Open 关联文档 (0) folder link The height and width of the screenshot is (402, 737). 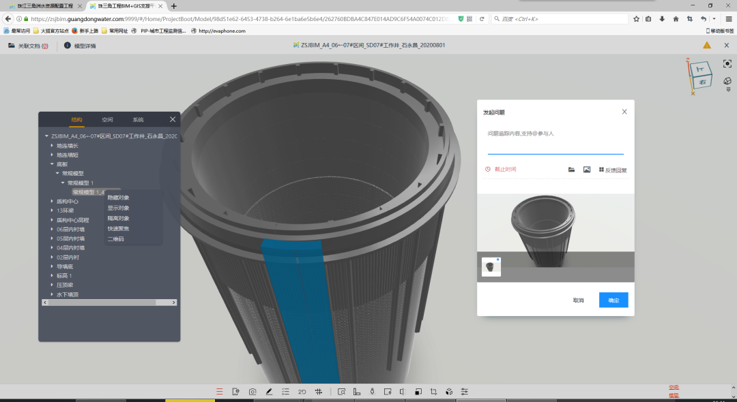click(x=28, y=46)
